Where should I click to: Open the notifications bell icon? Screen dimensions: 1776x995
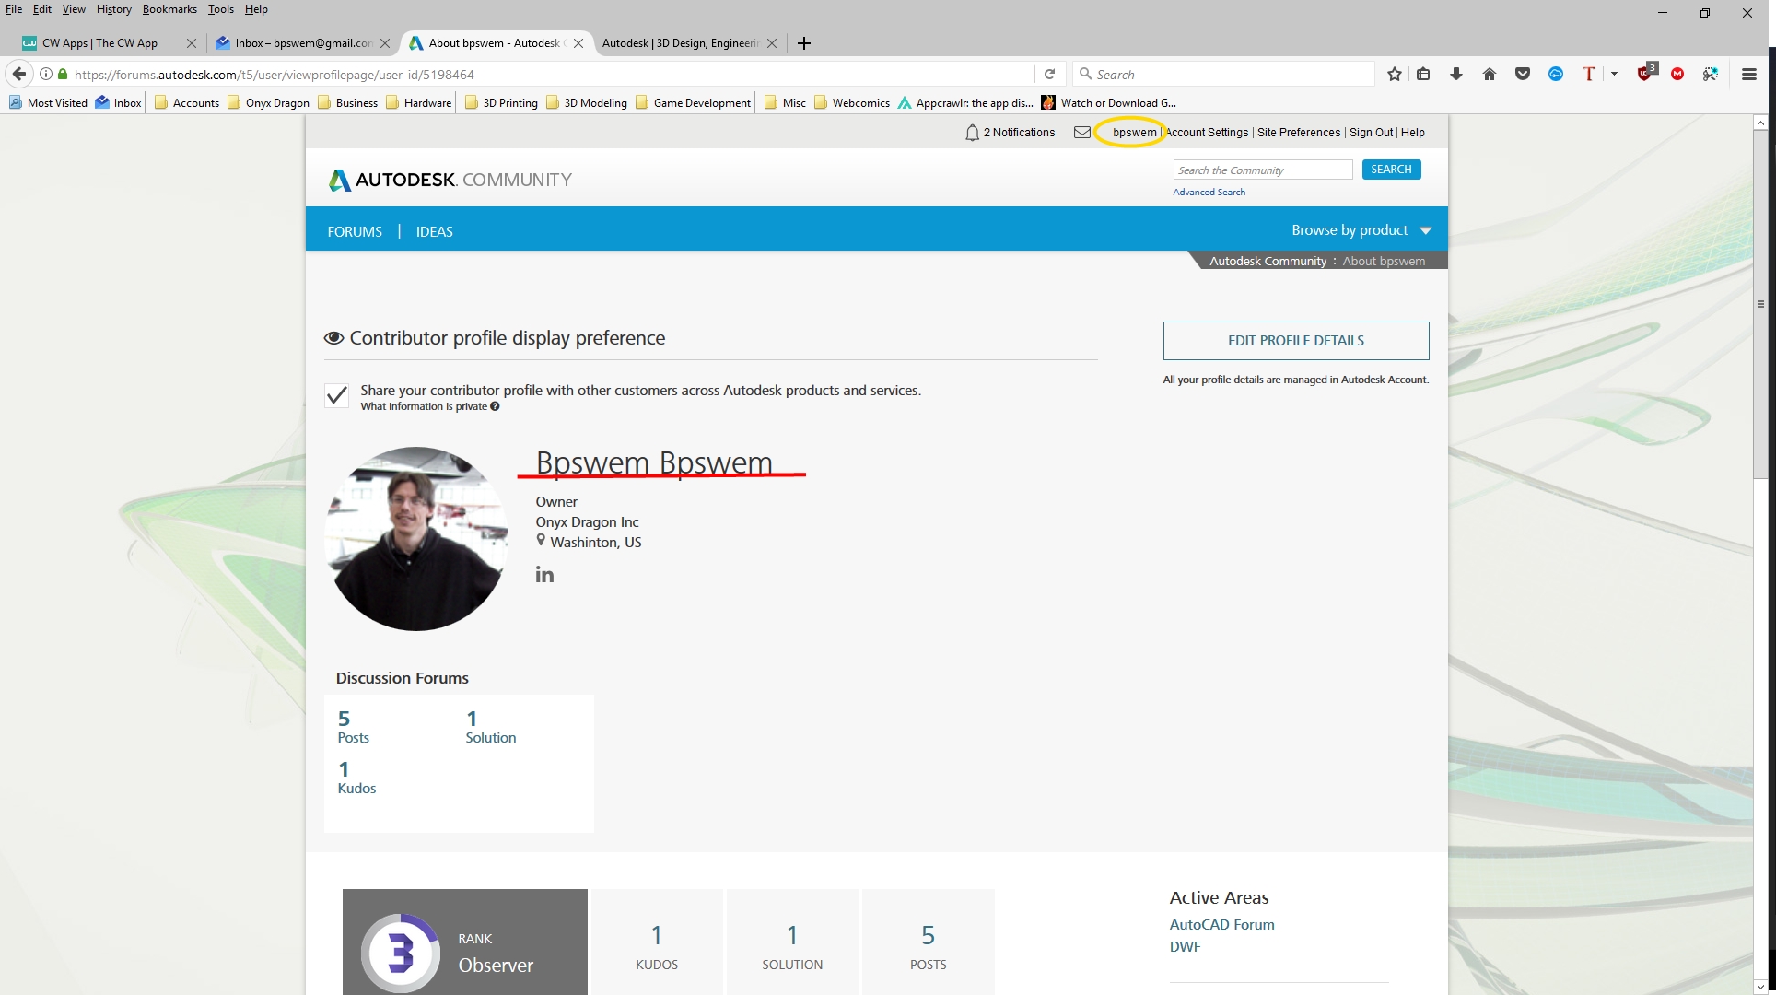click(972, 133)
